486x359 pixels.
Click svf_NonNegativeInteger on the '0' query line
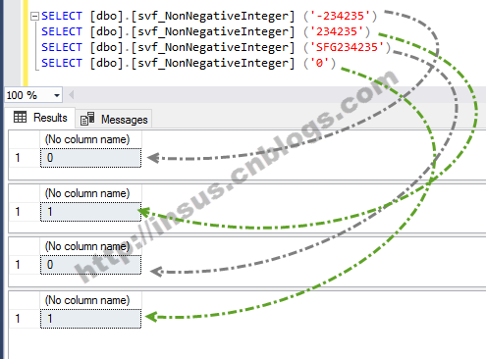coord(213,63)
